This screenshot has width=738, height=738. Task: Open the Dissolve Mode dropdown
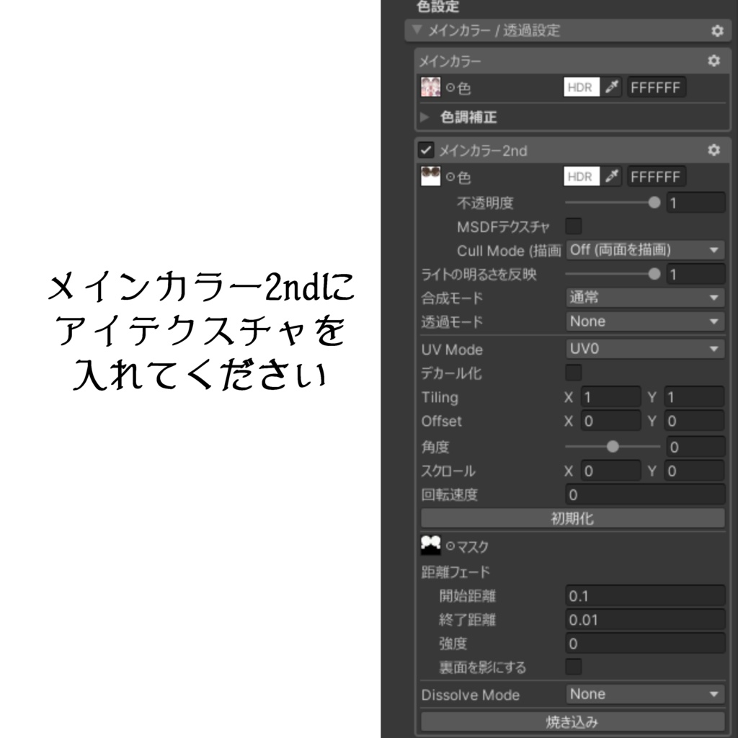pos(645,694)
